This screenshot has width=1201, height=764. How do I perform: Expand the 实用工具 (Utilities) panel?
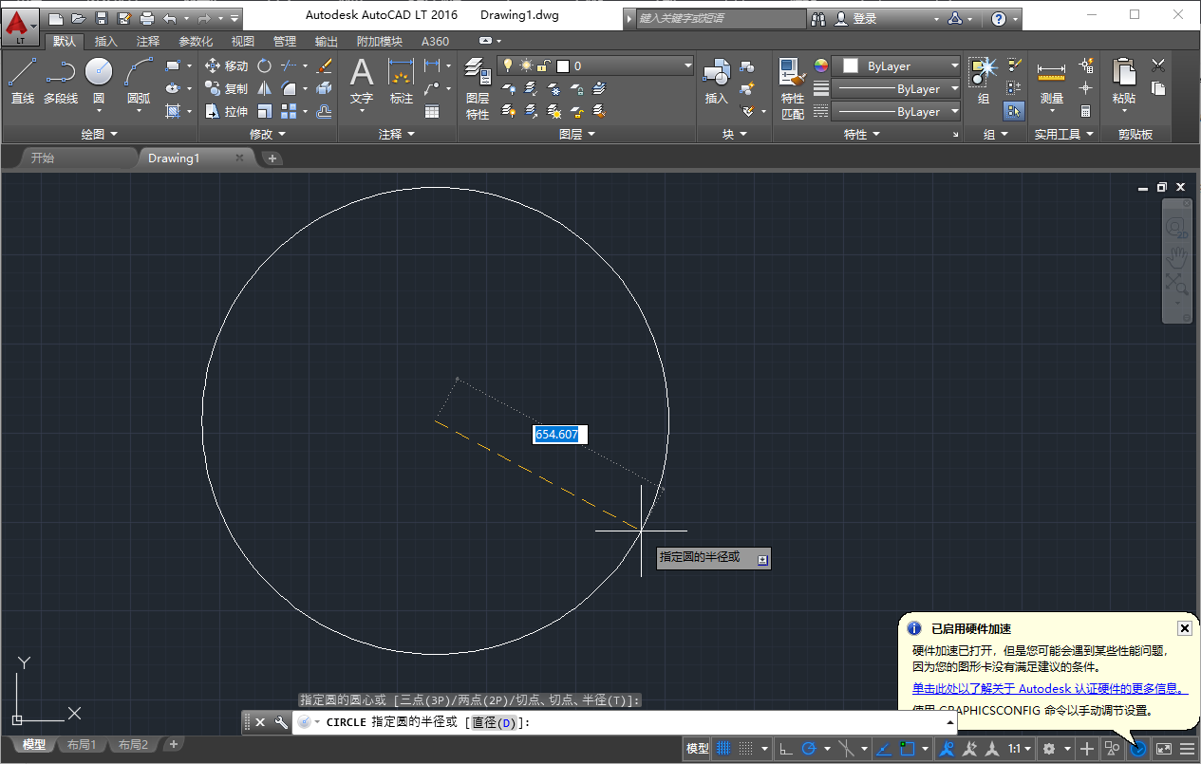coord(1063,135)
